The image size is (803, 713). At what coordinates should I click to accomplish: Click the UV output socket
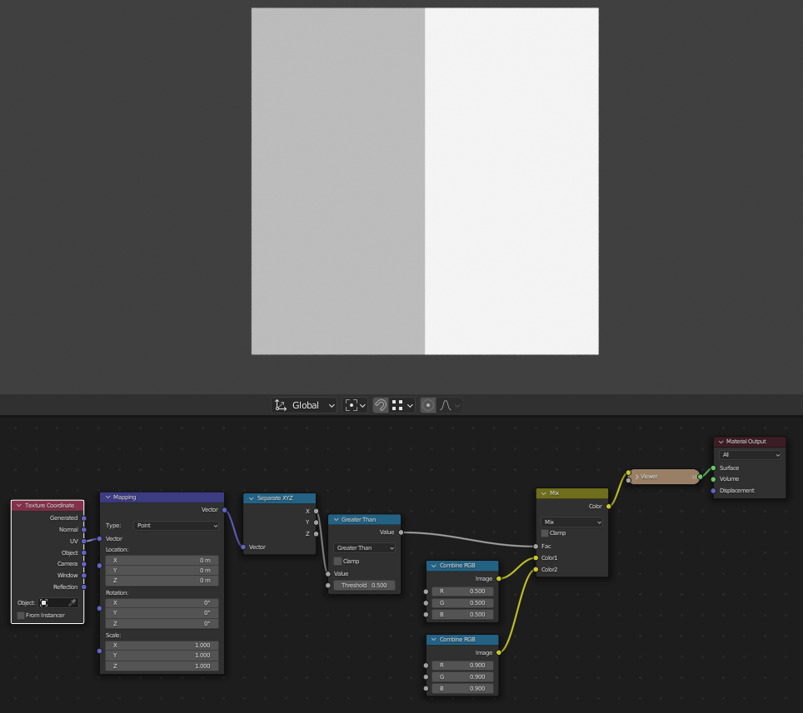[x=84, y=541]
